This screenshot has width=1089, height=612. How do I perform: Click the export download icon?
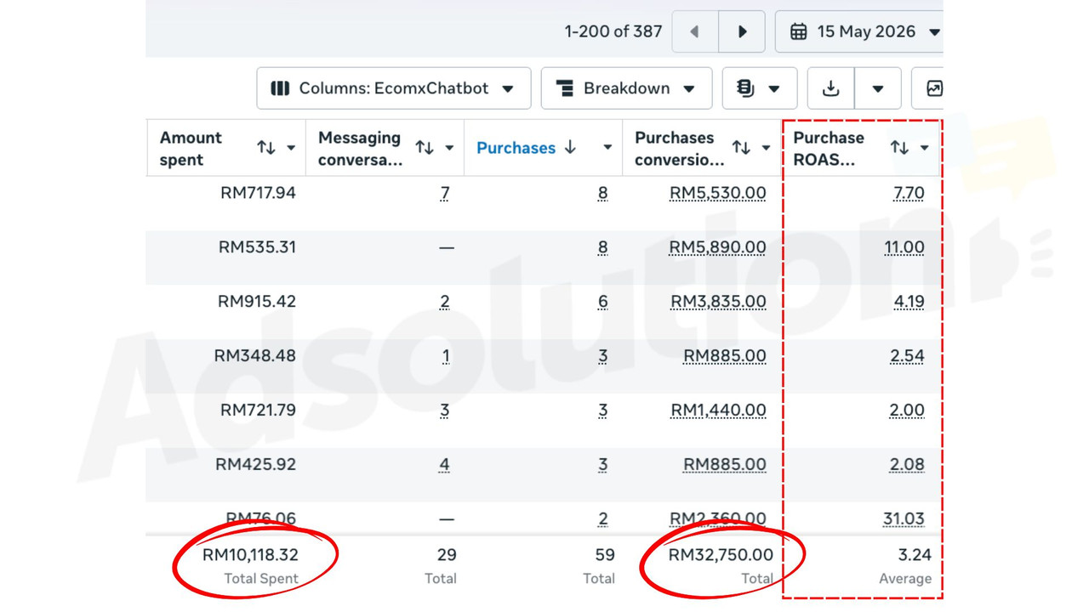[x=831, y=88]
